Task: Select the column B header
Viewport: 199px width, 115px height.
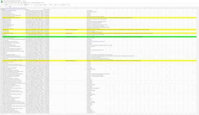Action: coord(35,8)
